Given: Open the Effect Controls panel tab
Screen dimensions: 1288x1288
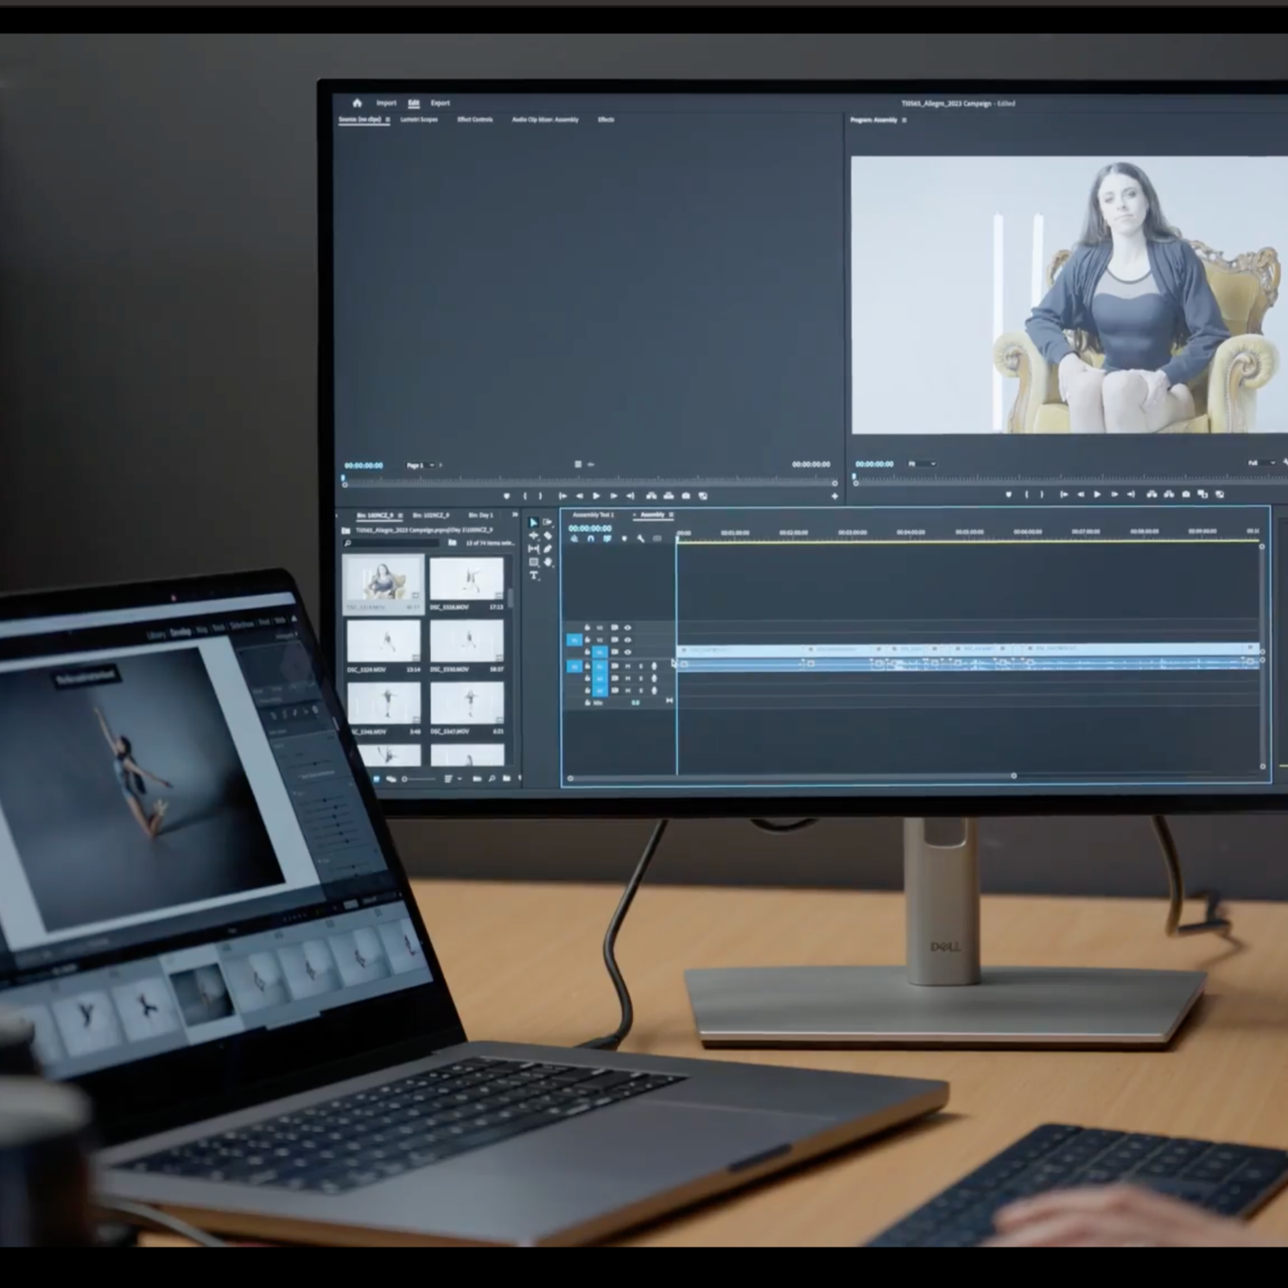Looking at the screenshot, I should pyautogui.click(x=475, y=119).
